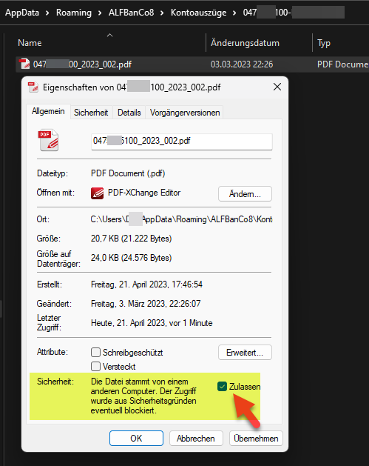Click the OK button
This screenshot has width=369, height=466.
[136, 439]
